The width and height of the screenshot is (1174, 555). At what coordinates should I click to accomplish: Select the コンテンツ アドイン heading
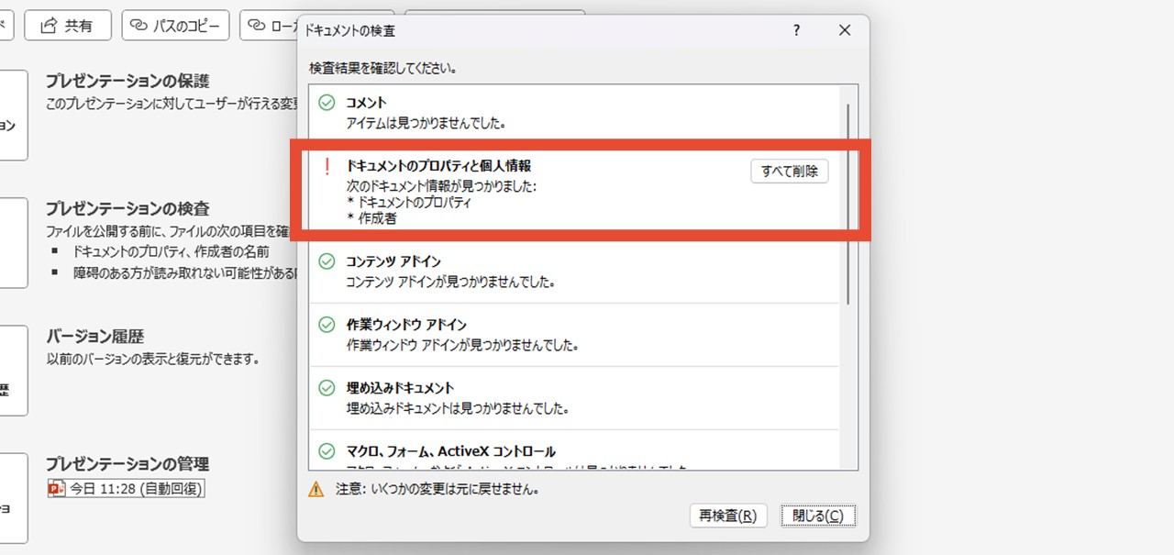(393, 261)
